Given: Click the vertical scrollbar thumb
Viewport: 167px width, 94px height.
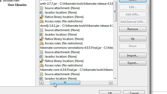Looking at the screenshot, I should [x=115, y=11].
